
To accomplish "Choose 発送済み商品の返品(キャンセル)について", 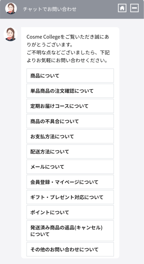I will point(70,231).
